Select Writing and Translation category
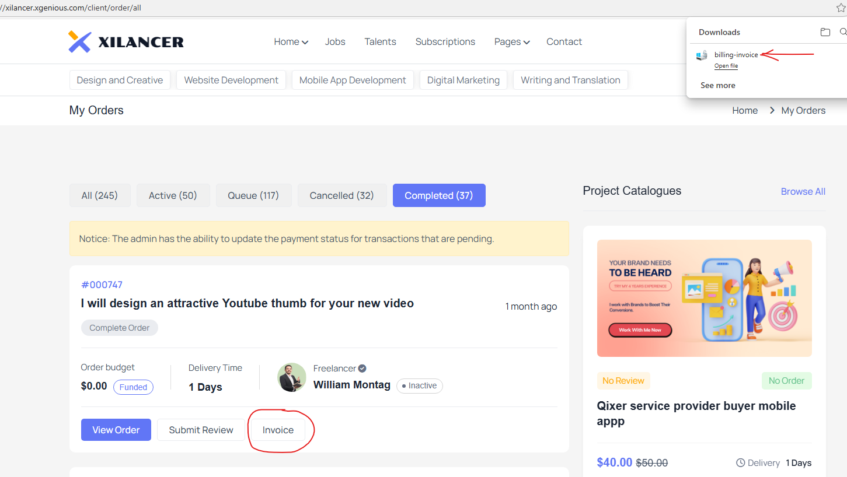The height and width of the screenshot is (477, 847). 570,80
